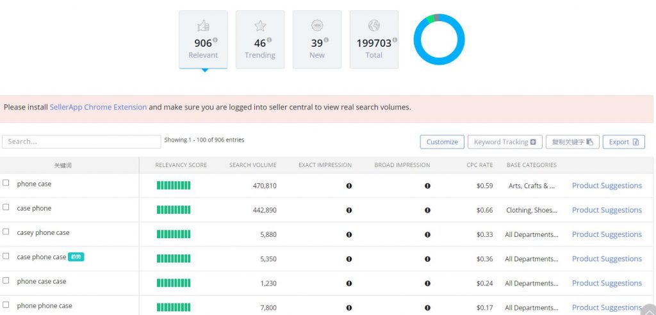This screenshot has width=656, height=315.
Task: Sort by CPC Rate column header
Action: (x=479, y=165)
